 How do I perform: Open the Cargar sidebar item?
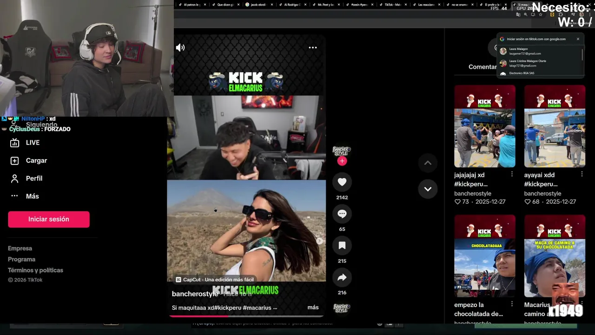tap(36, 161)
